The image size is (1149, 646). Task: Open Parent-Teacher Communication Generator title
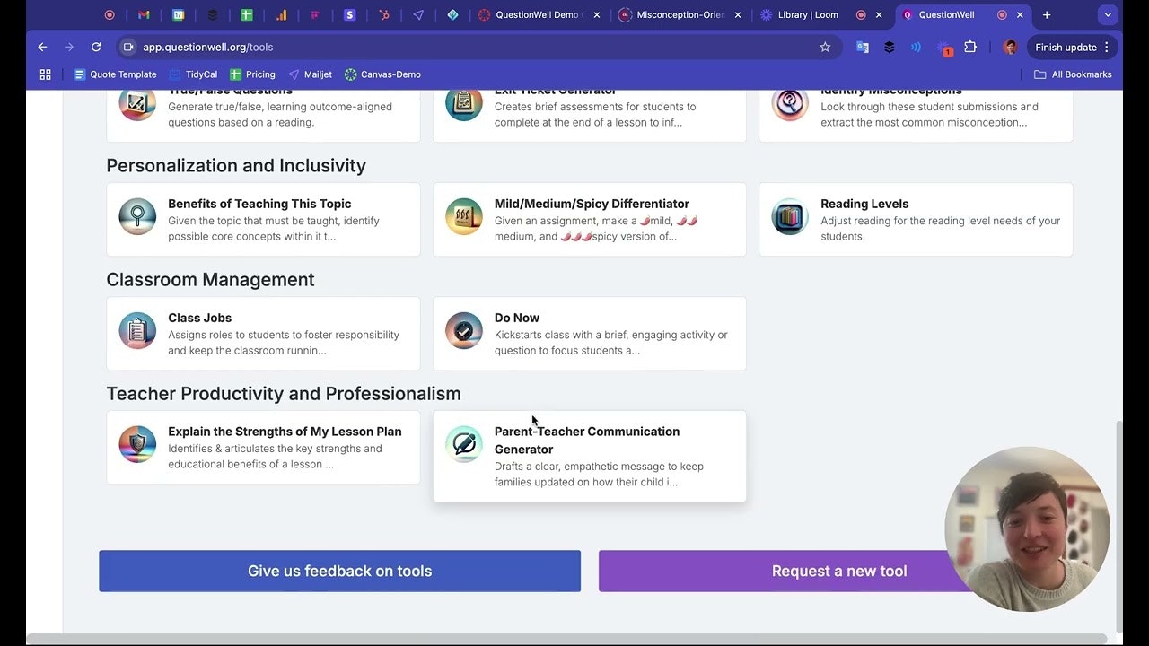pos(587,440)
